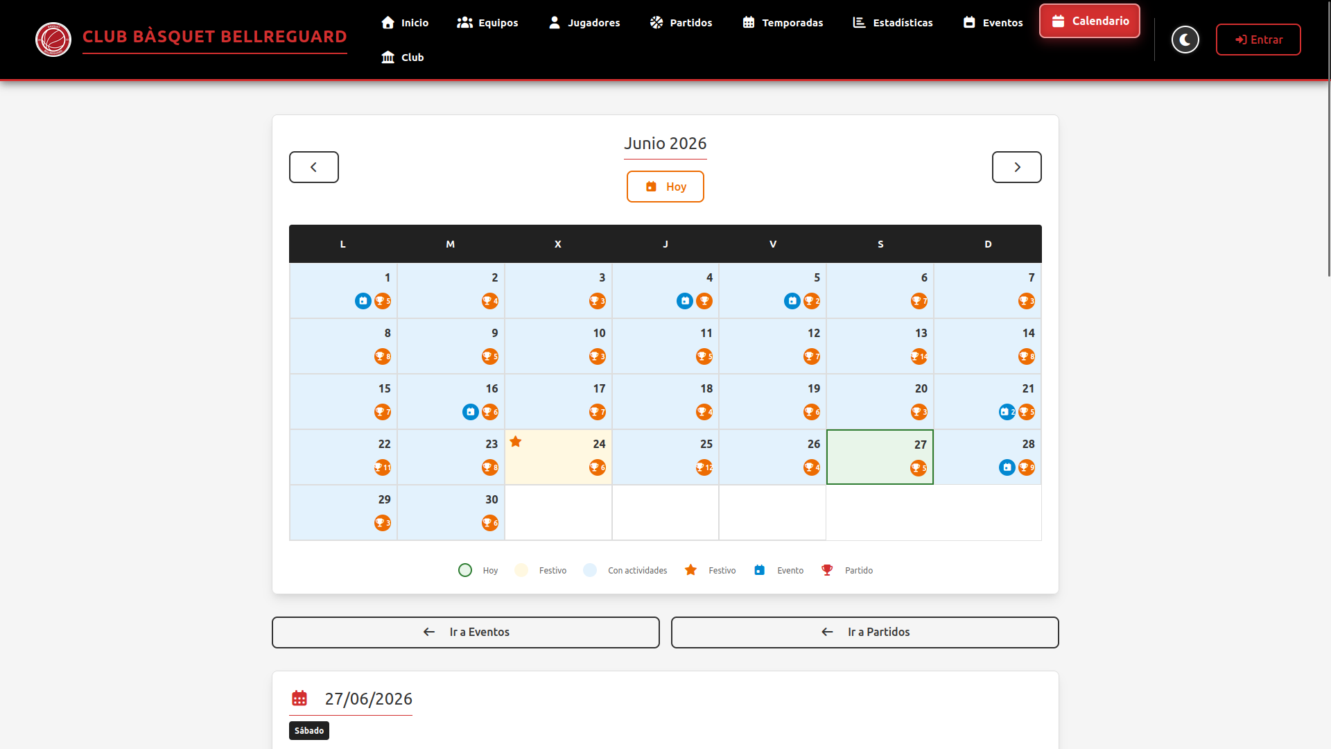The height and width of the screenshot is (749, 1331).
Task: Open the Calendario menu item
Action: 1090,21
